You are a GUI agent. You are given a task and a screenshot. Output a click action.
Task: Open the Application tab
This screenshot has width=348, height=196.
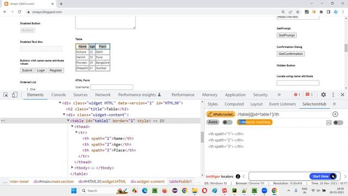point(235,95)
